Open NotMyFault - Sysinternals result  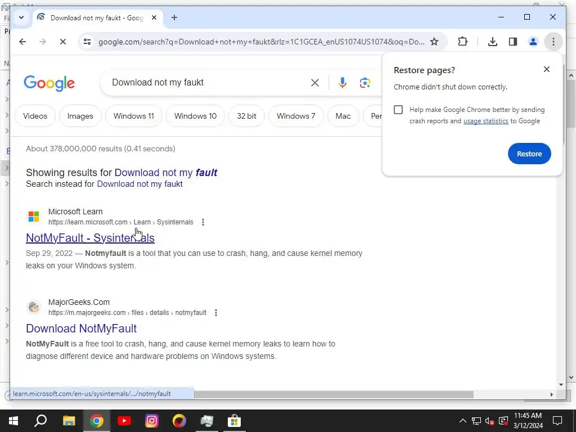90,238
